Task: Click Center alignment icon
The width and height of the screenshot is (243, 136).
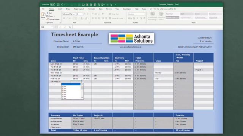Action: 96,19
